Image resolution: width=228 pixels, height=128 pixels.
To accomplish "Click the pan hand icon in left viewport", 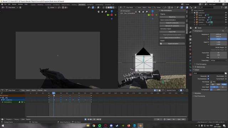I will click(x=102, y=12).
